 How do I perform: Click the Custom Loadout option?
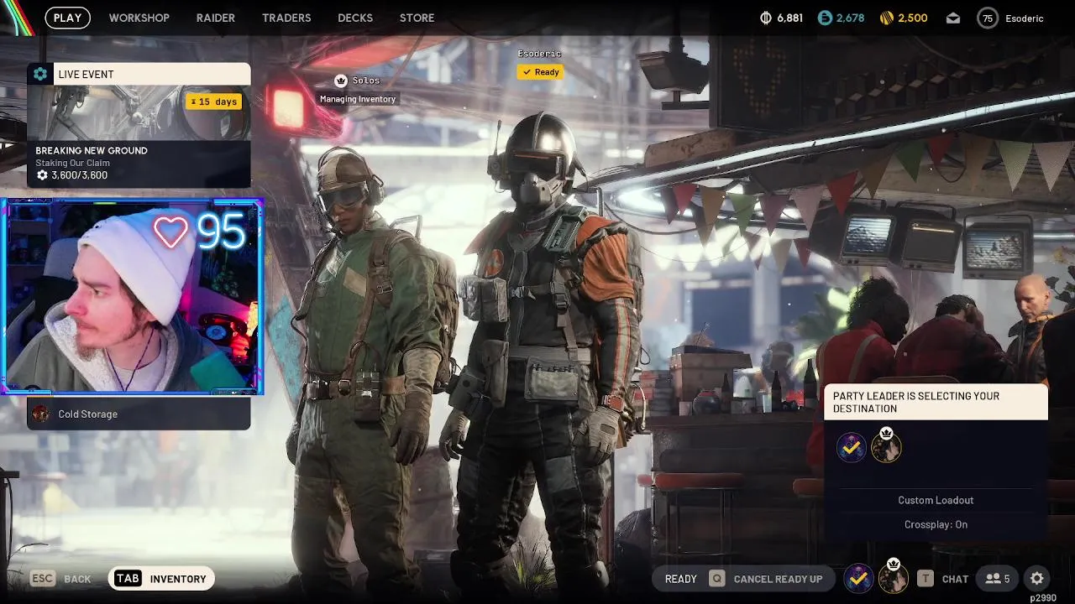(x=936, y=500)
